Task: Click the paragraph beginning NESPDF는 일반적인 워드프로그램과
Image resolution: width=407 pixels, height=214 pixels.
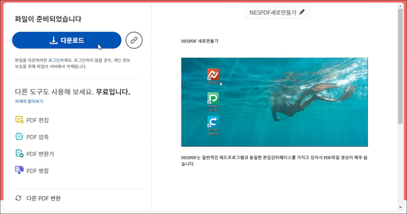Action: pyautogui.click(x=274, y=160)
